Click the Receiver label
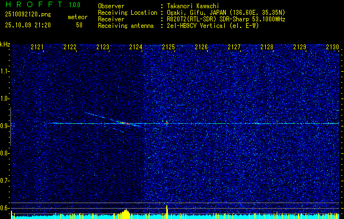This screenshot has height=219, width=344. (x=111, y=19)
